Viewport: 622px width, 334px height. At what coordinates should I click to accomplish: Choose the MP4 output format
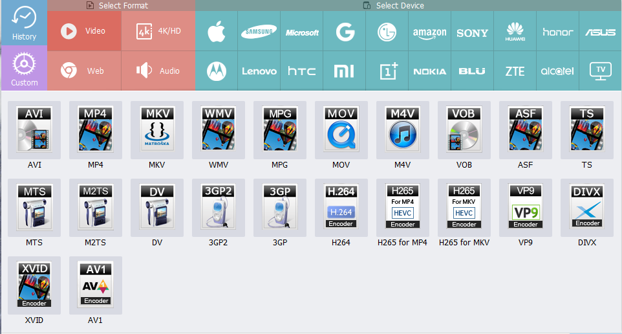(x=96, y=130)
